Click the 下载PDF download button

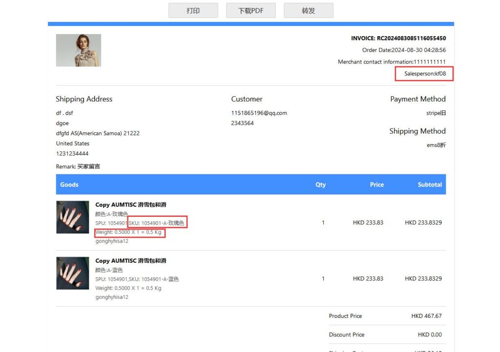251,11
